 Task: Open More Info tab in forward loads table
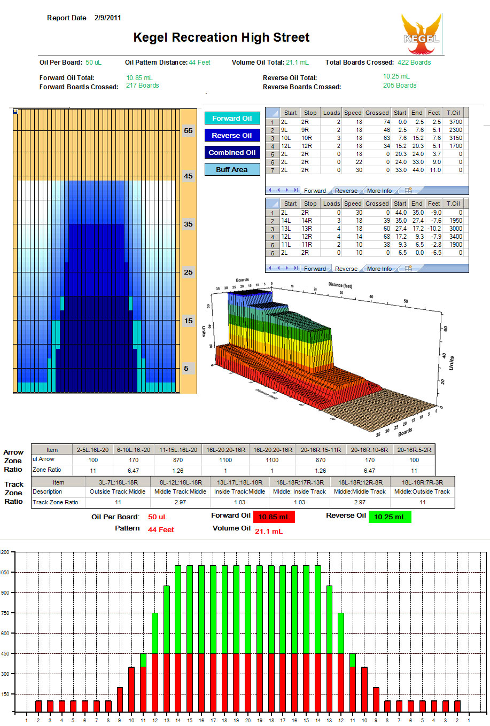379,191
